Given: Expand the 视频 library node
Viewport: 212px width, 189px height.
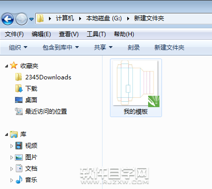Looking at the screenshot, I should (x=11, y=146).
